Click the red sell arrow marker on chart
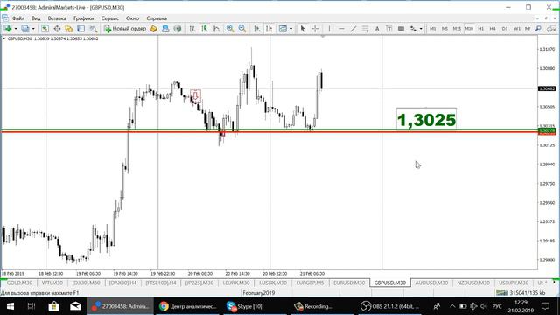560x315 pixels. (195, 95)
